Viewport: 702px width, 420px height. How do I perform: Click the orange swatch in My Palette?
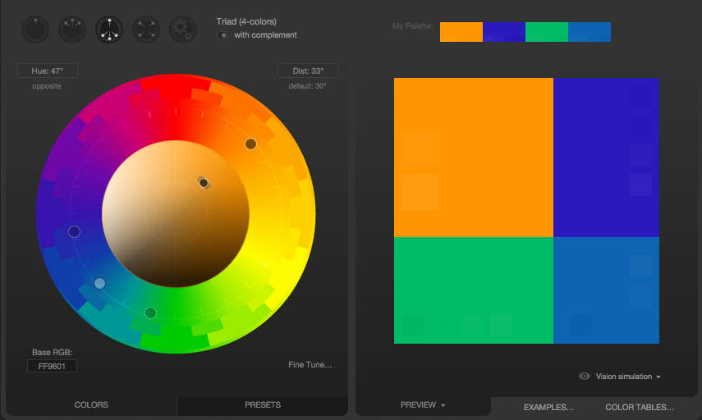pos(461,32)
